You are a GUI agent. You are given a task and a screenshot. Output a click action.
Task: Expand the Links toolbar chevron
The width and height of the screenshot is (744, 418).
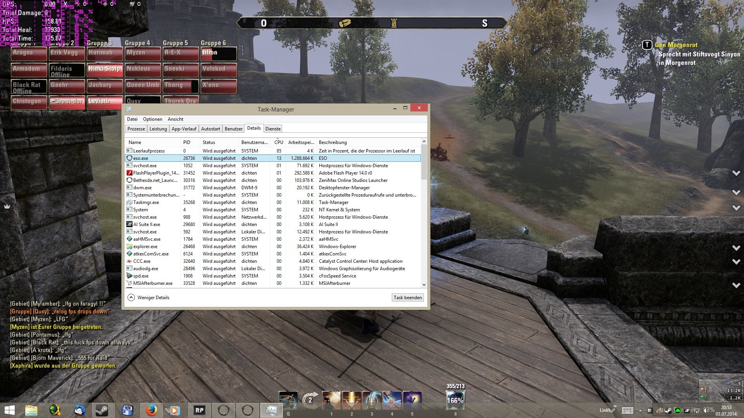(x=615, y=406)
